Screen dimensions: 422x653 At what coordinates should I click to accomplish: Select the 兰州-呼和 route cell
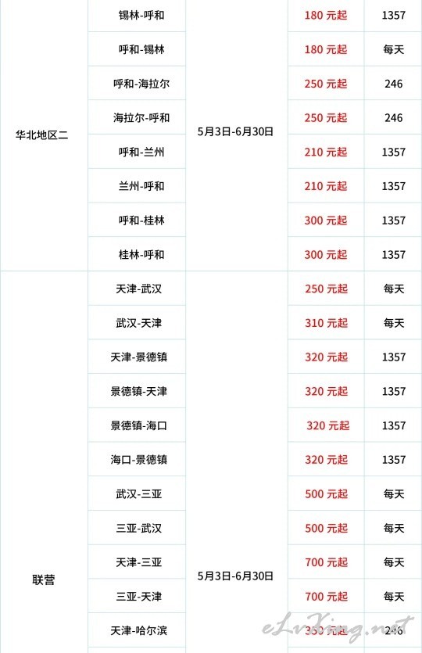pos(141,186)
